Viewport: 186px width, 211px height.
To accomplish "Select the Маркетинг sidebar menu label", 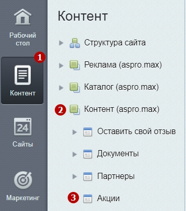I will coord(23,198).
